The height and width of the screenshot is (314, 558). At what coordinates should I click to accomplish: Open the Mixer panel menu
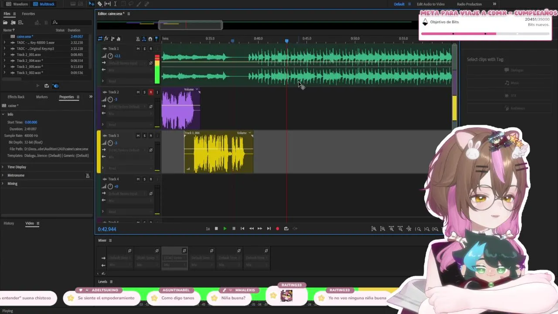click(x=110, y=240)
